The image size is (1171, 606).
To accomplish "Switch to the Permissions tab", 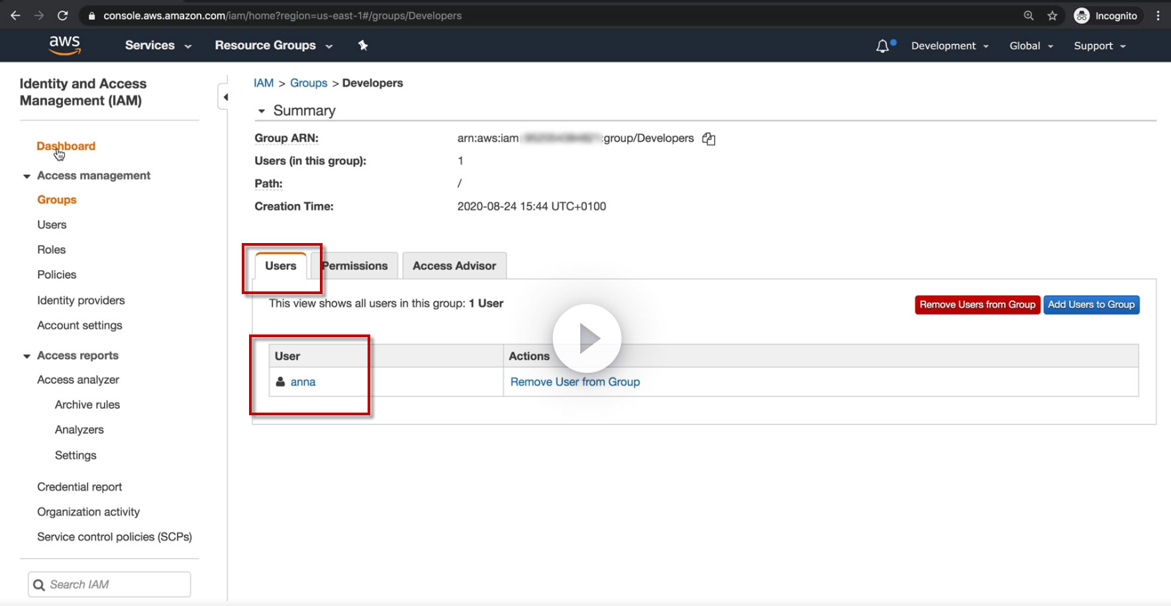I will (354, 266).
